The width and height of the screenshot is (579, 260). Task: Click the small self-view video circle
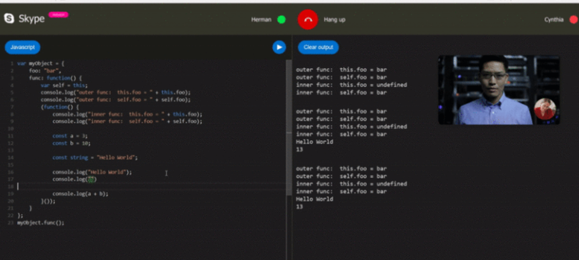545,109
